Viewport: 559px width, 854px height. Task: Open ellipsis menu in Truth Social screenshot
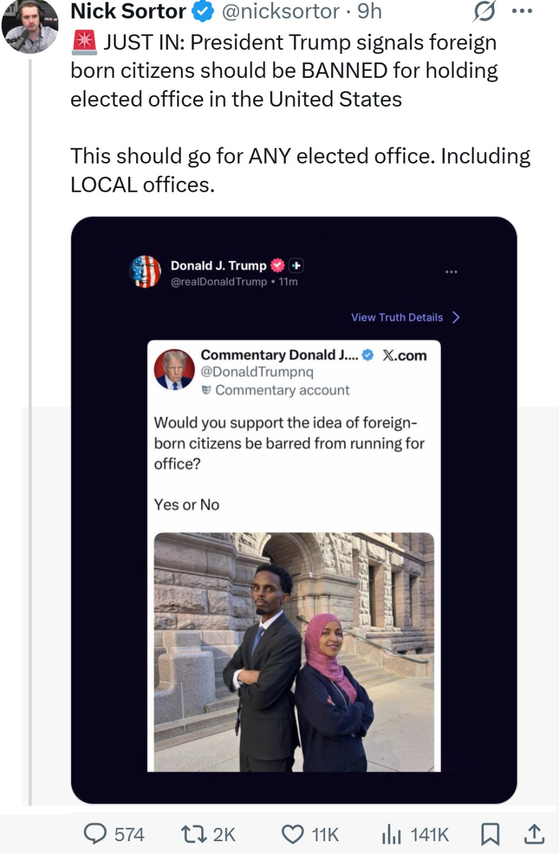tap(451, 272)
